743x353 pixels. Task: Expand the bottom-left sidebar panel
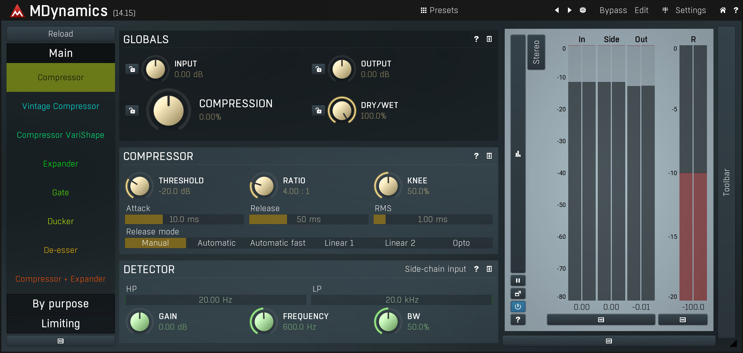(60, 341)
